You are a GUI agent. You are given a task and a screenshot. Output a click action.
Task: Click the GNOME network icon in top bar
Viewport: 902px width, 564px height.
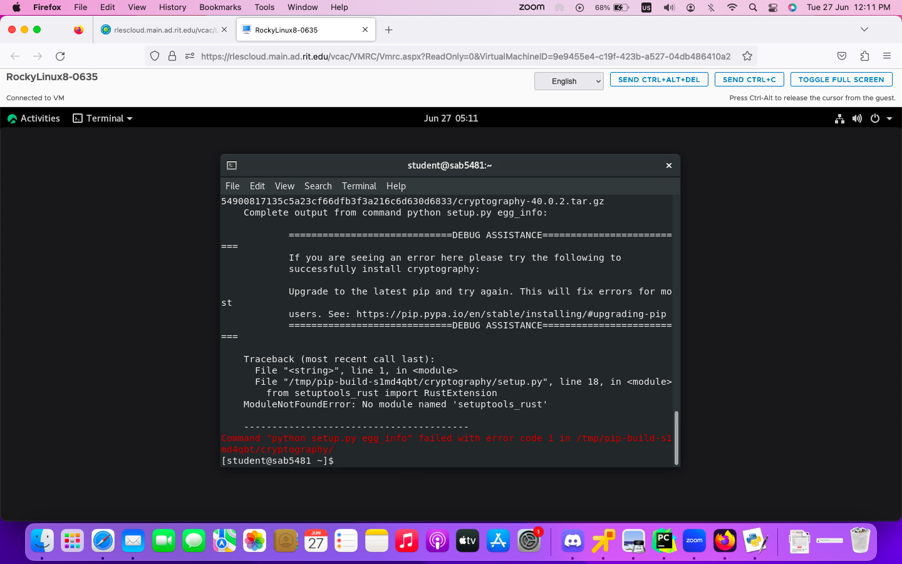point(839,118)
